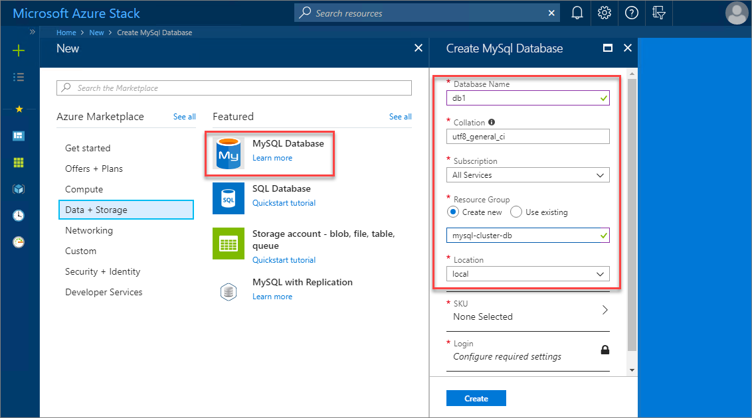Image resolution: width=752 pixels, height=418 pixels.
Task: Open the Help question mark icon
Action: point(631,13)
